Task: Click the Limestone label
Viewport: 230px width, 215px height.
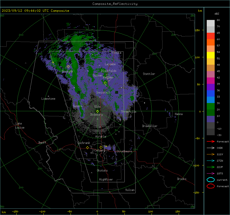Action: [x=48, y=99]
